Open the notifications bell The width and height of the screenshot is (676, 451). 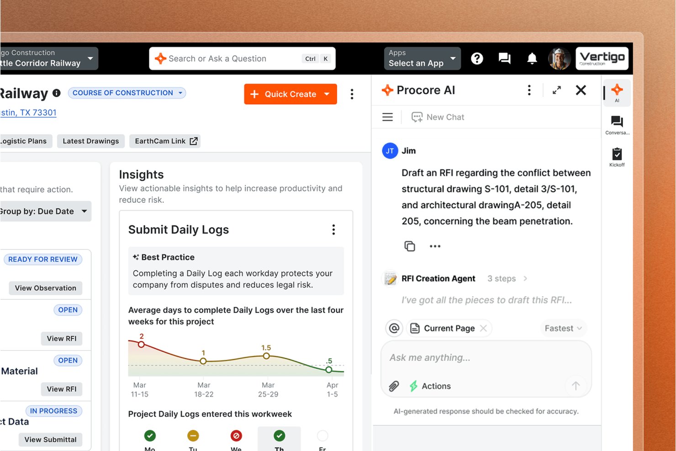coord(532,58)
